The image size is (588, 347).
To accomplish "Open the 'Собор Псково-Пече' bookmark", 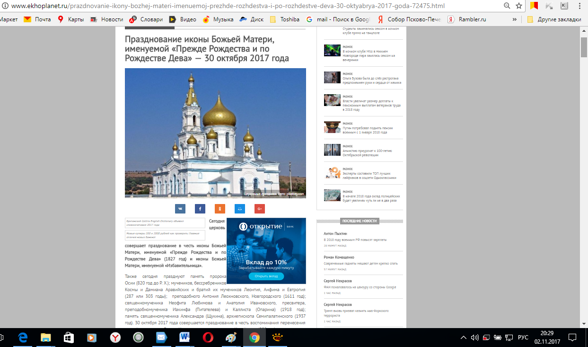I will (x=409, y=19).
